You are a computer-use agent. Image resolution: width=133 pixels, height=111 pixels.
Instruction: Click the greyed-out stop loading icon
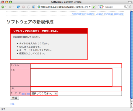pyautogui.click(x=23, y=7)
